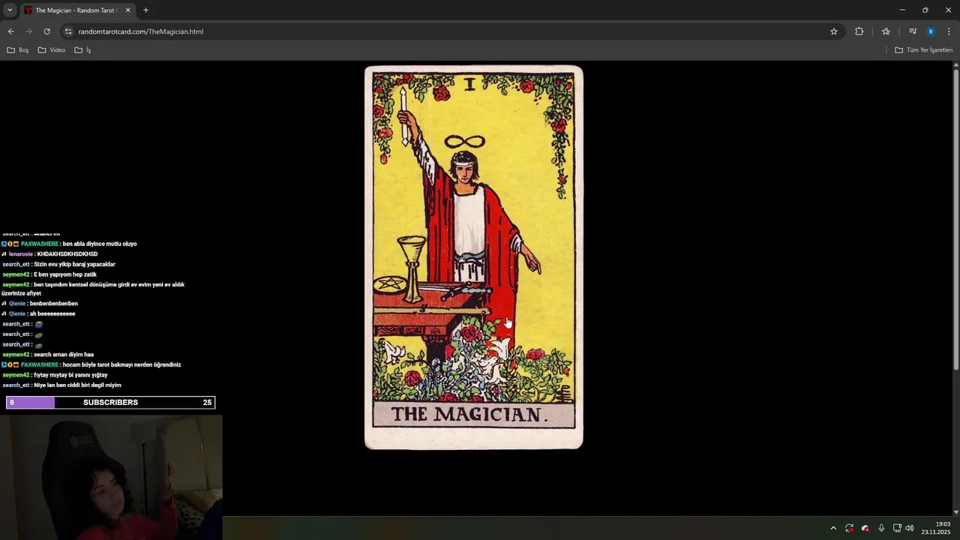Viewport: 960px width, 540px height.
Task: Bookmark this page with the star icon
Action: click(x=833, y=31)
